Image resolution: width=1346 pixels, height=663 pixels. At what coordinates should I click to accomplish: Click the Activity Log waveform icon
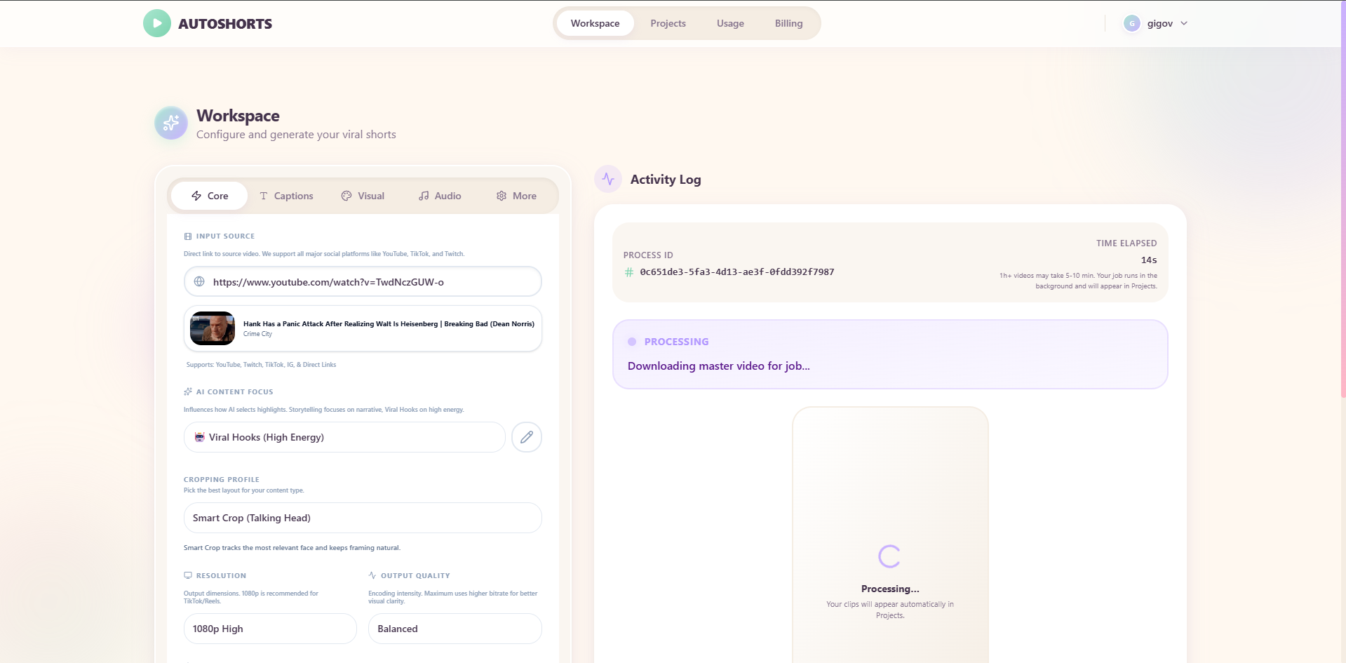point(607,179)
